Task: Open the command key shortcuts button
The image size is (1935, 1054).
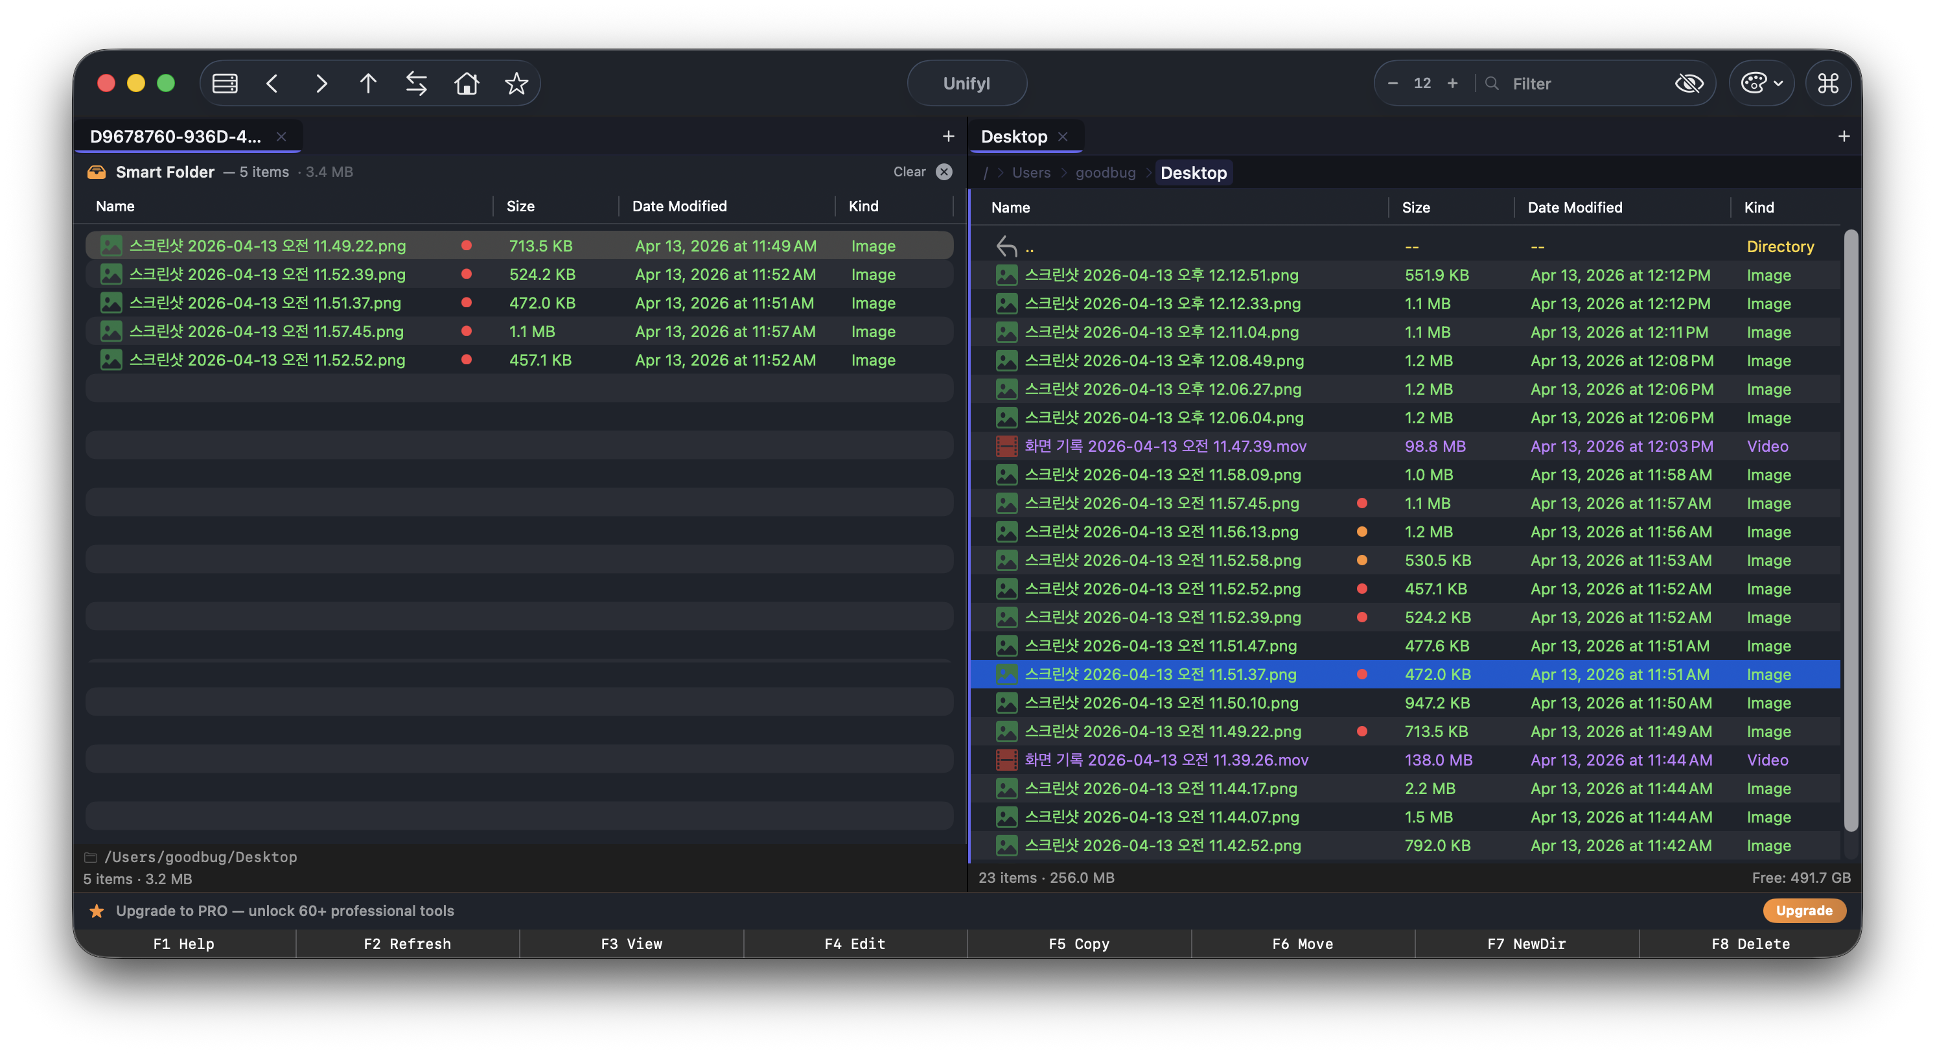Action: pos(1827,84)
